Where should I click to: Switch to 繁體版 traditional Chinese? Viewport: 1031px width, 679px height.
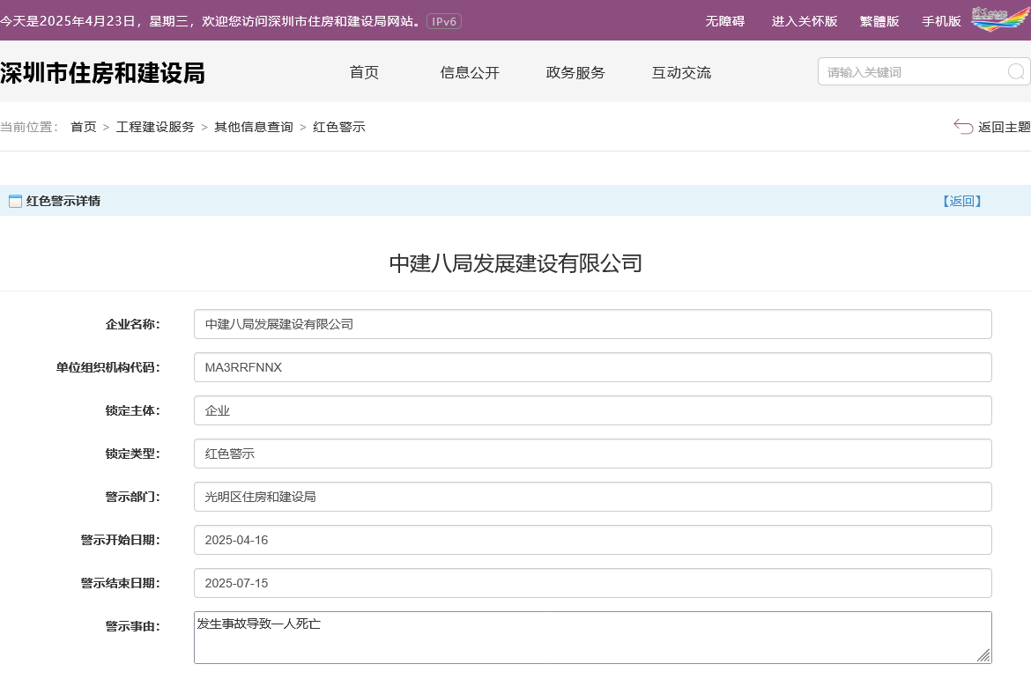click(x=879, y=21)
